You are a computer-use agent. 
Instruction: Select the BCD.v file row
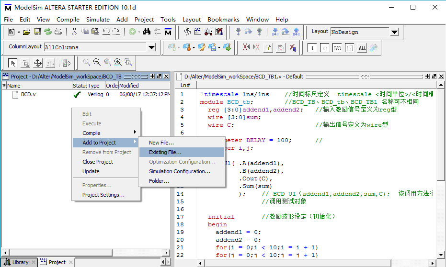[85, 94]
